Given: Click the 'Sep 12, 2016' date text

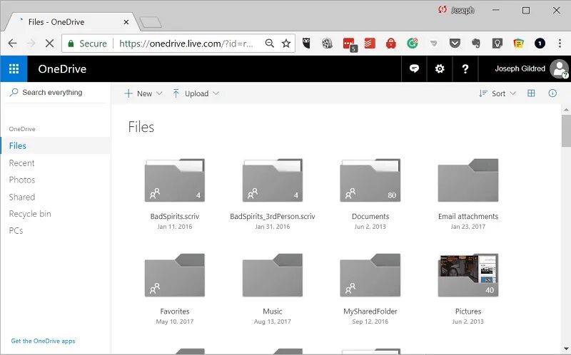Looking at the screenshot, I should 370,321.
